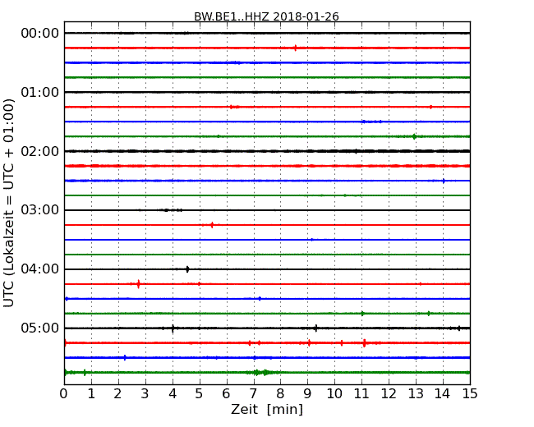This screenshot has width=534, height=427.
Task: Click black event cluster on 03:00 trace near minute 3.8
Action: 169,210
